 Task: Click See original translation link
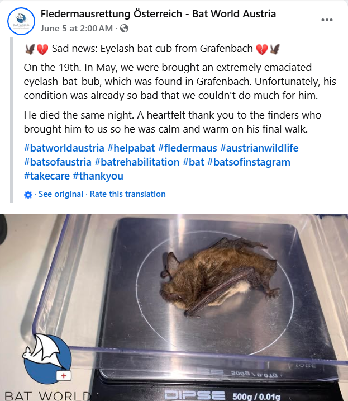point(61,194)
